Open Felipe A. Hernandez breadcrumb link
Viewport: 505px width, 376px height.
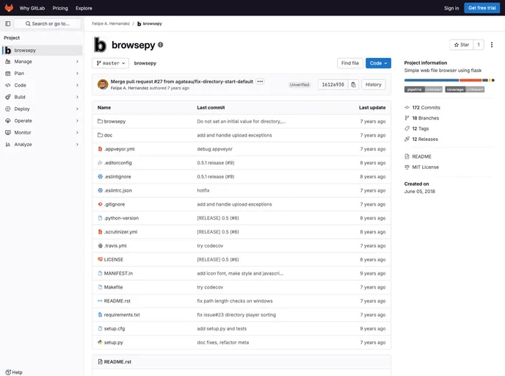click(x=111, y=23)
